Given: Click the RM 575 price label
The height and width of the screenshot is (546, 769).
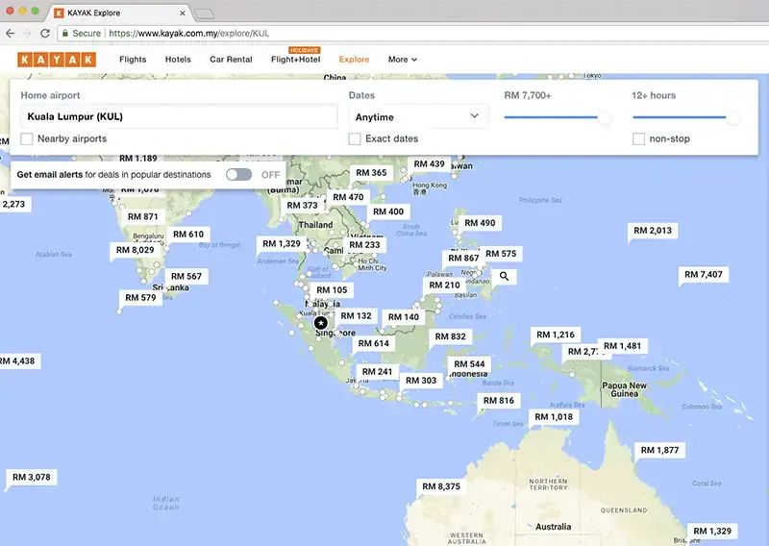Looking at the screenshot, I should pyautogui.click(x=501, y=254).
